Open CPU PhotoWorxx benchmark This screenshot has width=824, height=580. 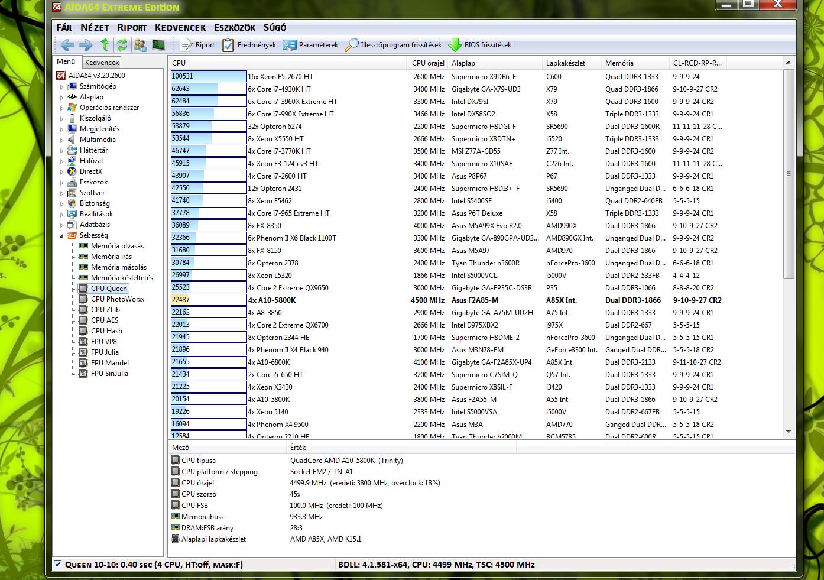coord(118,299)
